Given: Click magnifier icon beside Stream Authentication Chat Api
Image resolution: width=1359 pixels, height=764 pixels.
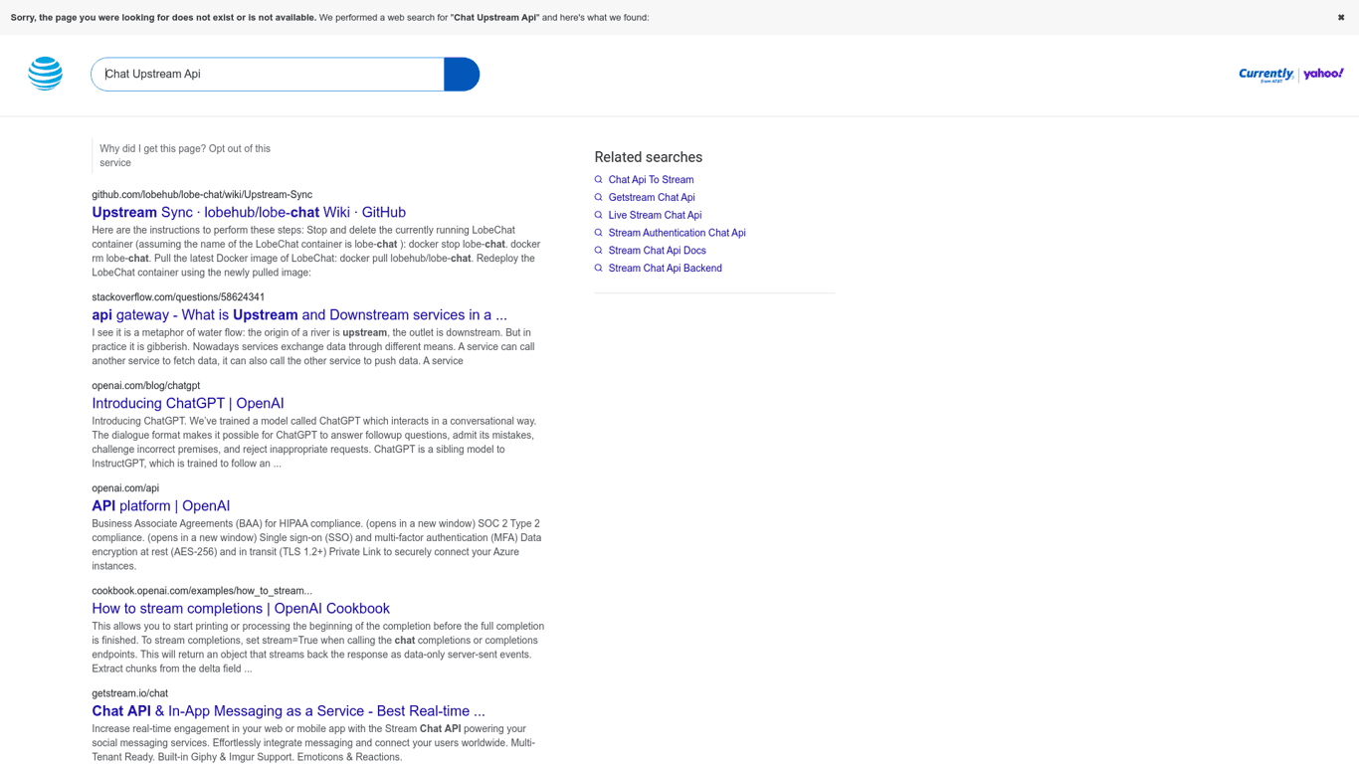Looking at the screenshot, I should tap(598, 233).
